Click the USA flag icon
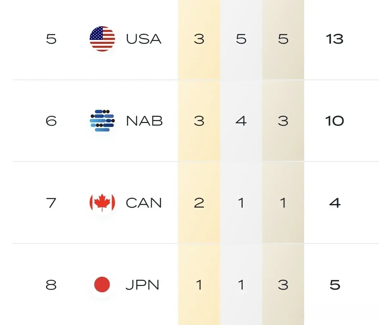 coord(102,39)
